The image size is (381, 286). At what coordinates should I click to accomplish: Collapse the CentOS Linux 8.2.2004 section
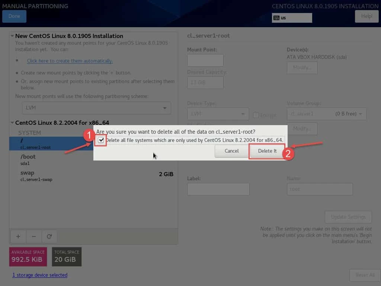point(12,122)
